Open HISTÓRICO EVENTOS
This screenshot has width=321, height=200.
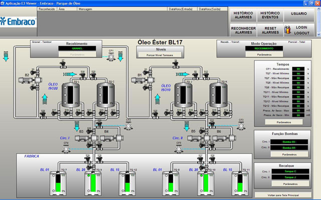[x=270, y=15]
